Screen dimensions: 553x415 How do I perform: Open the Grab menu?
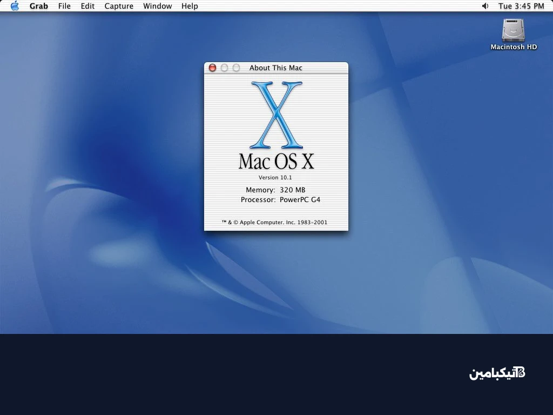[x=38, y=6]
